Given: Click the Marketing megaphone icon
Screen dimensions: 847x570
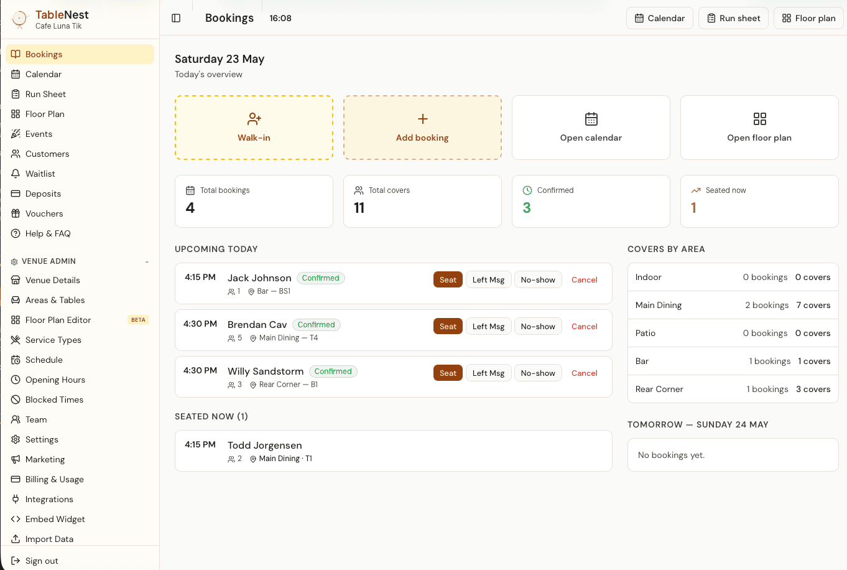Looking at the screenshot, I should pyautogui.click(x=16, y=459).
